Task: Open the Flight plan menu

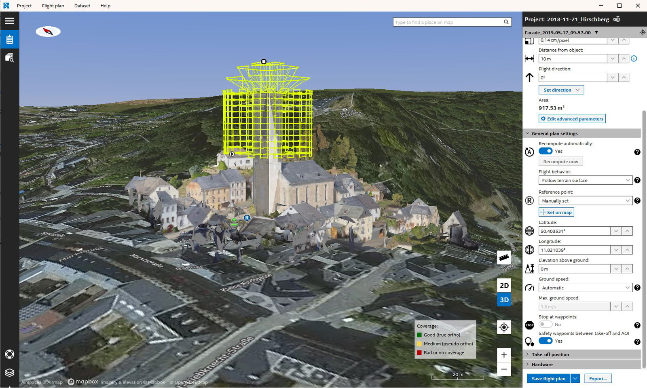Action: point(53,6)
